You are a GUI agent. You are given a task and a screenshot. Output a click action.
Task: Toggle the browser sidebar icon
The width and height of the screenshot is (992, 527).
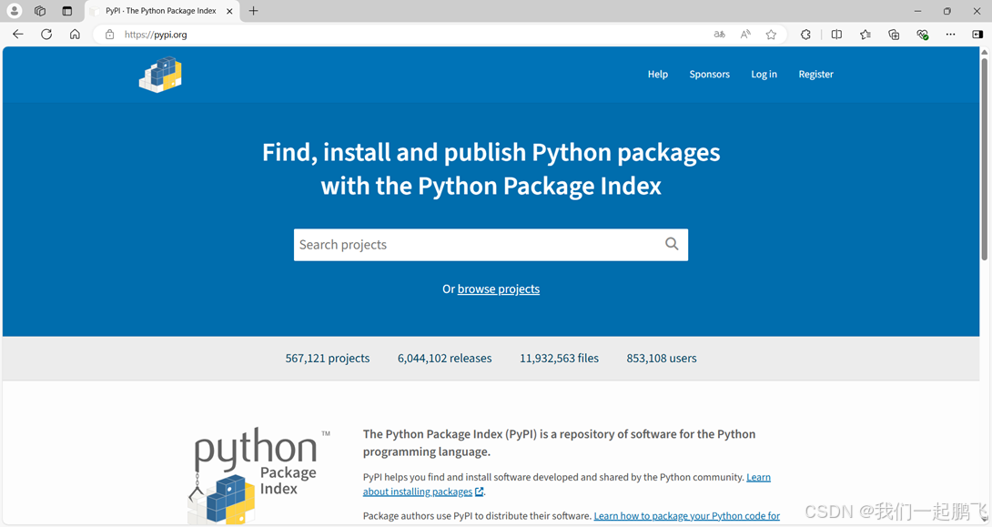[977, 35]
